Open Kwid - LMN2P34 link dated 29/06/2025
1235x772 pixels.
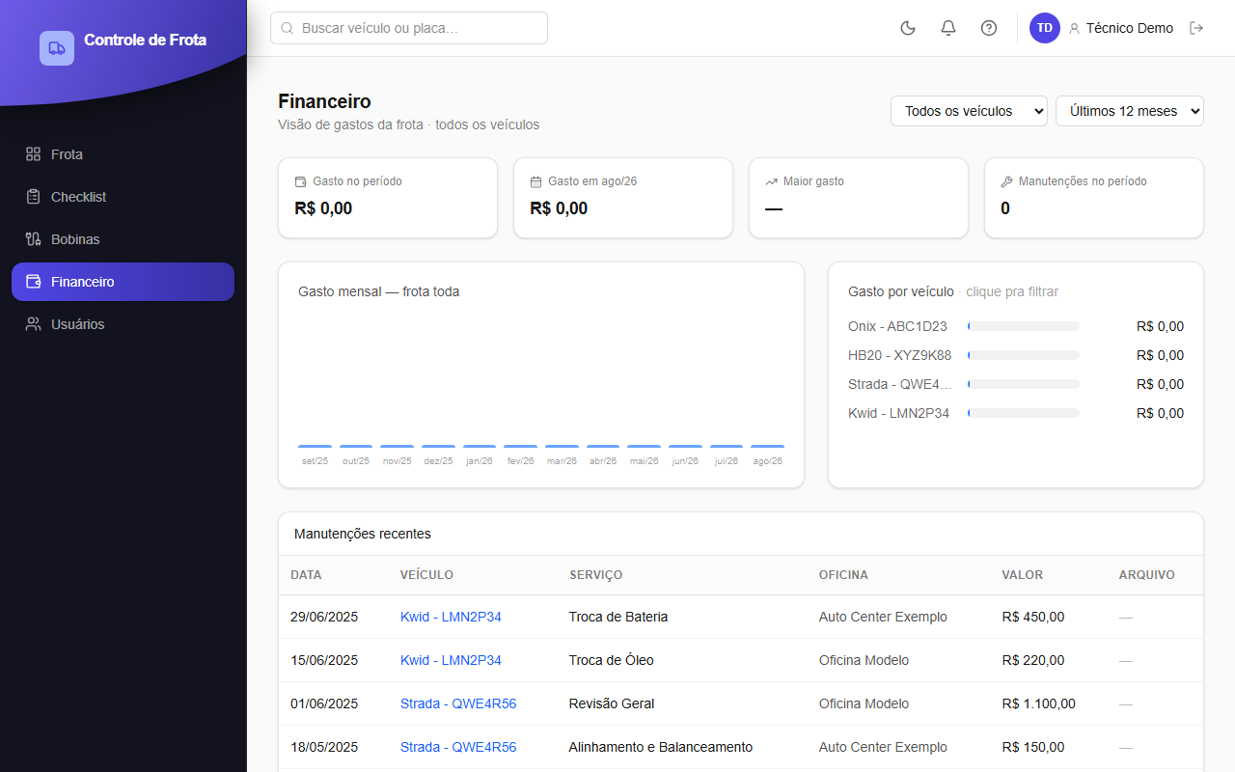(x=451, y=617)
